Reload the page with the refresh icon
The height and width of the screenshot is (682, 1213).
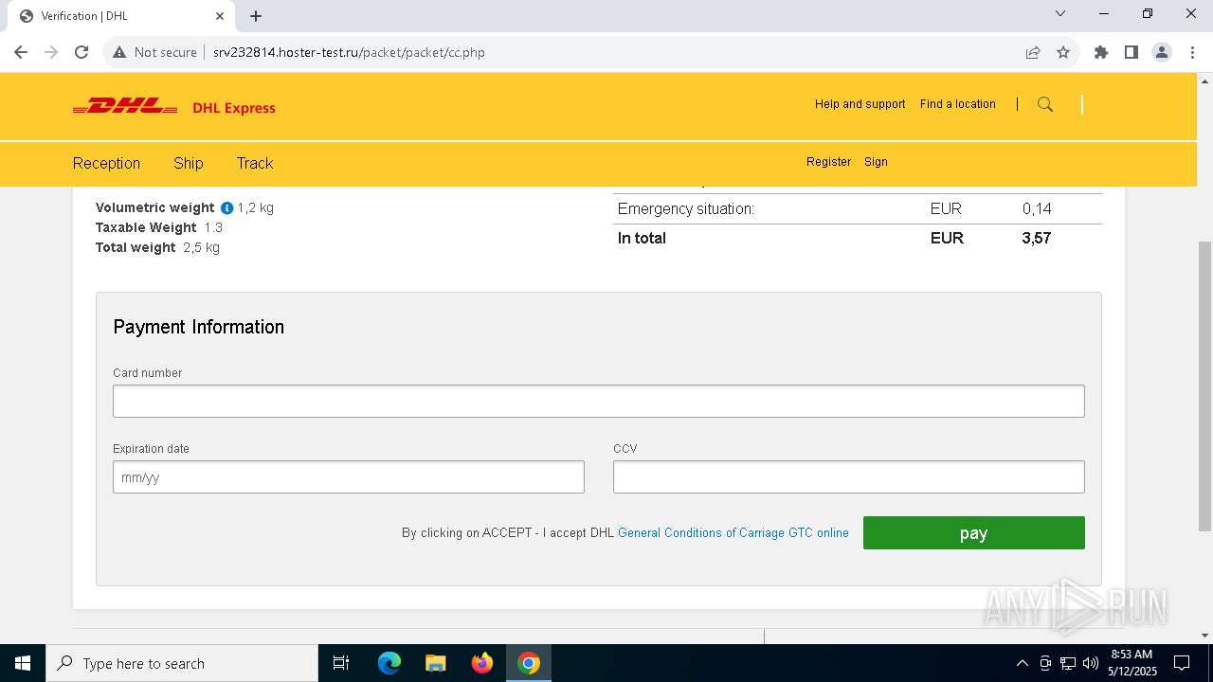(81, 52)
